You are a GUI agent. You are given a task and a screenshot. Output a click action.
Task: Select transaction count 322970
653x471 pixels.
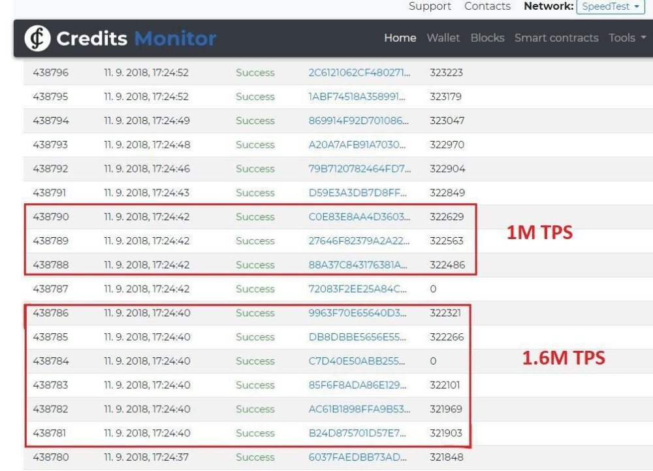(447, 145)
